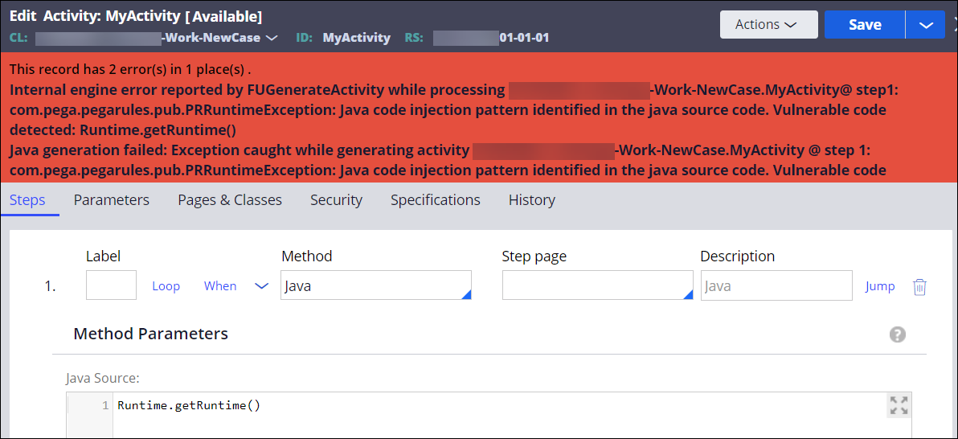Viewport: 958px width, 439px height.
Task: Expand the When condition chevron
Action: (x=261, y=286)
